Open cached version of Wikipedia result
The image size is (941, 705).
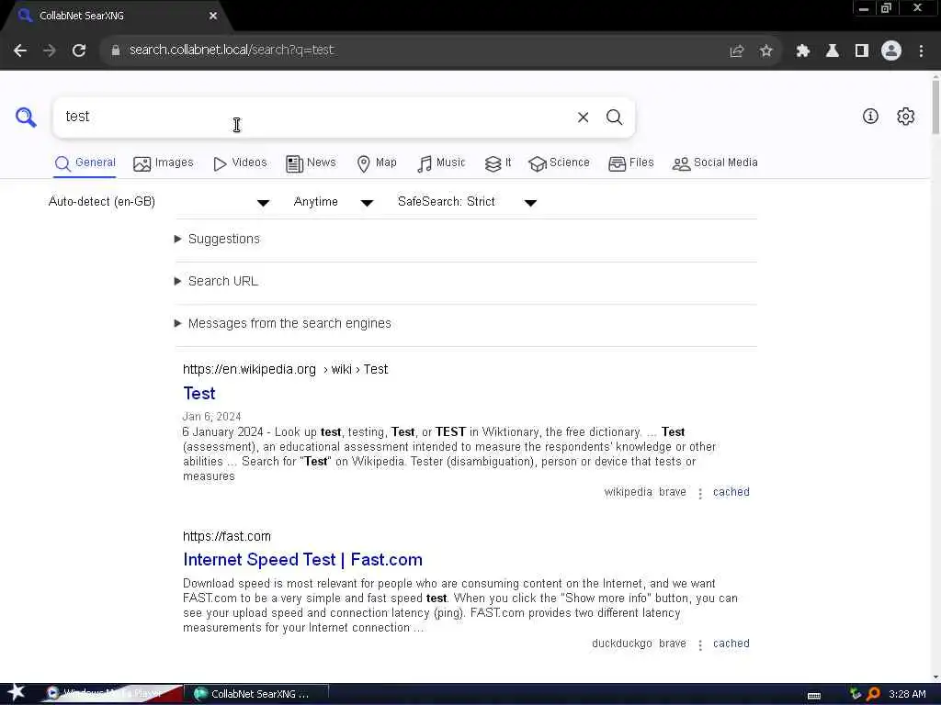coord(731,492)
